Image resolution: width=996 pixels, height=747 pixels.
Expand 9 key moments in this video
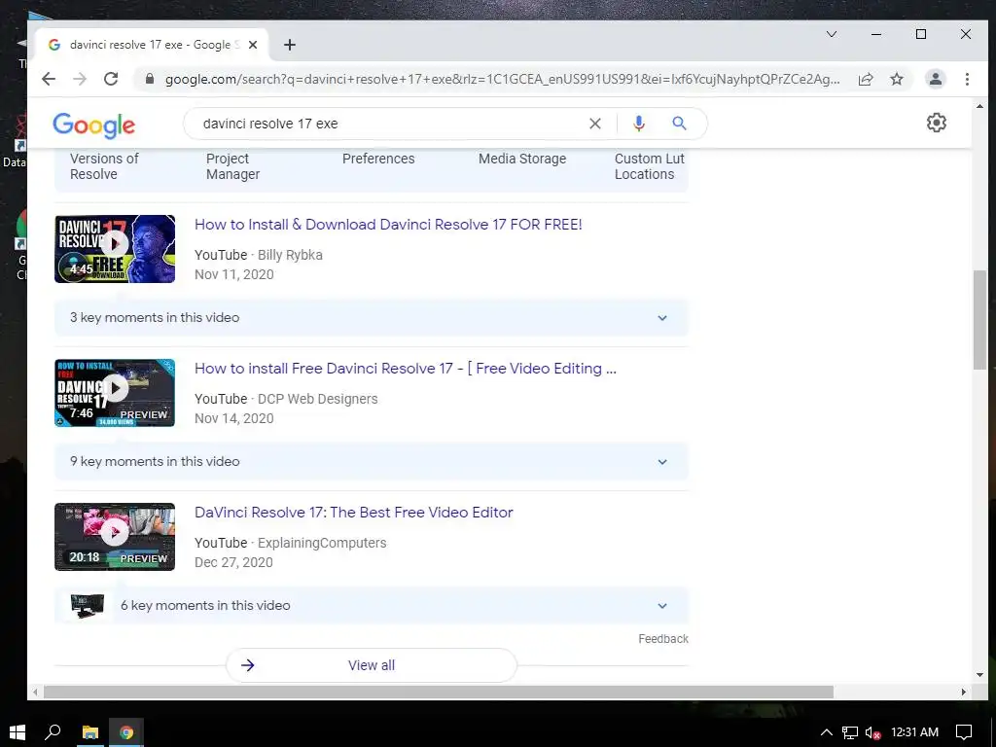pos(371,462)
